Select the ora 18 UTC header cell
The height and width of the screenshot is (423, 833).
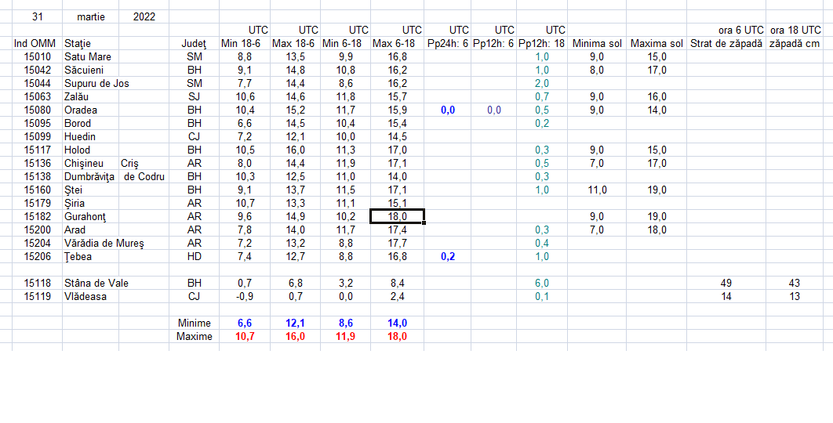tap(795, 30)
